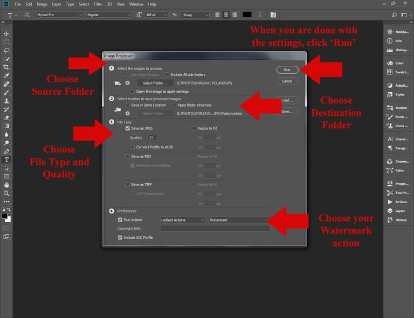The image size is (414, 318).
Task: Click the Run button
Action: (x=287, y=70)
